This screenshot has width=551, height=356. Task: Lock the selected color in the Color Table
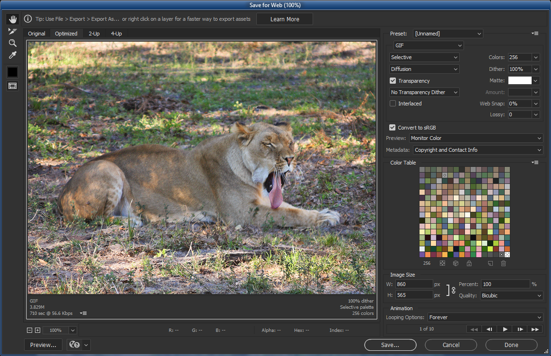(469, 263)
